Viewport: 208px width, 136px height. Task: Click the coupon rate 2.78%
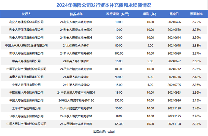[196, 30]
